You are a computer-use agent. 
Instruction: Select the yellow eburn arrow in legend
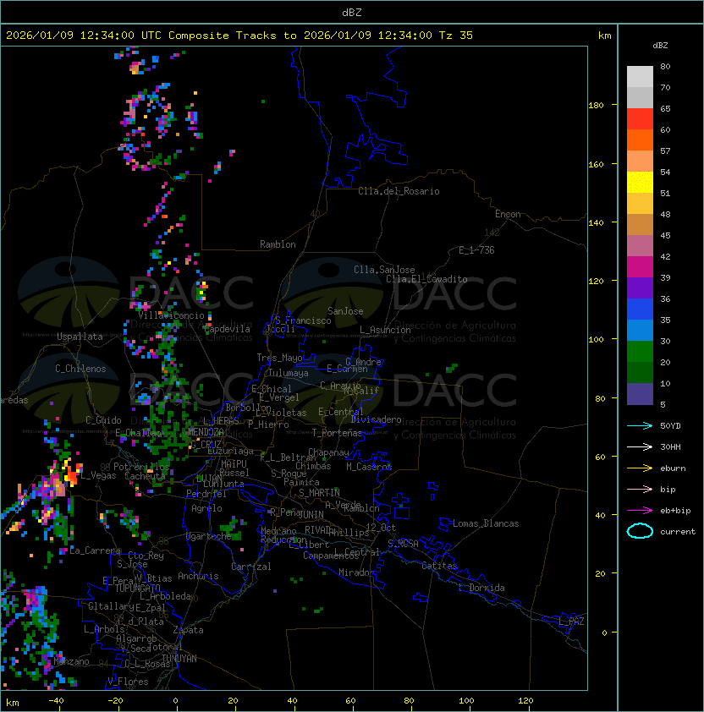click(x=640, y=468)
